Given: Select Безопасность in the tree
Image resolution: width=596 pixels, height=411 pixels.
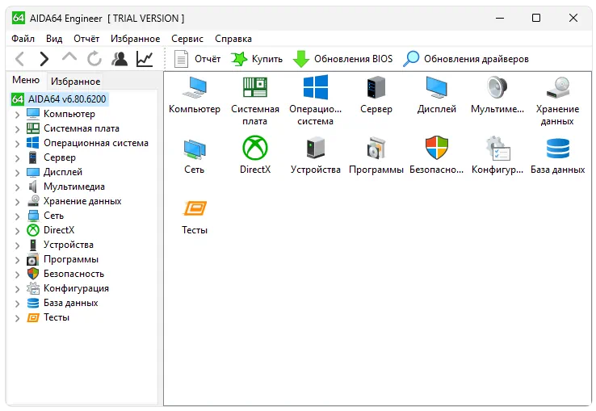Looking at the screenshot, I should pos(73,274).
